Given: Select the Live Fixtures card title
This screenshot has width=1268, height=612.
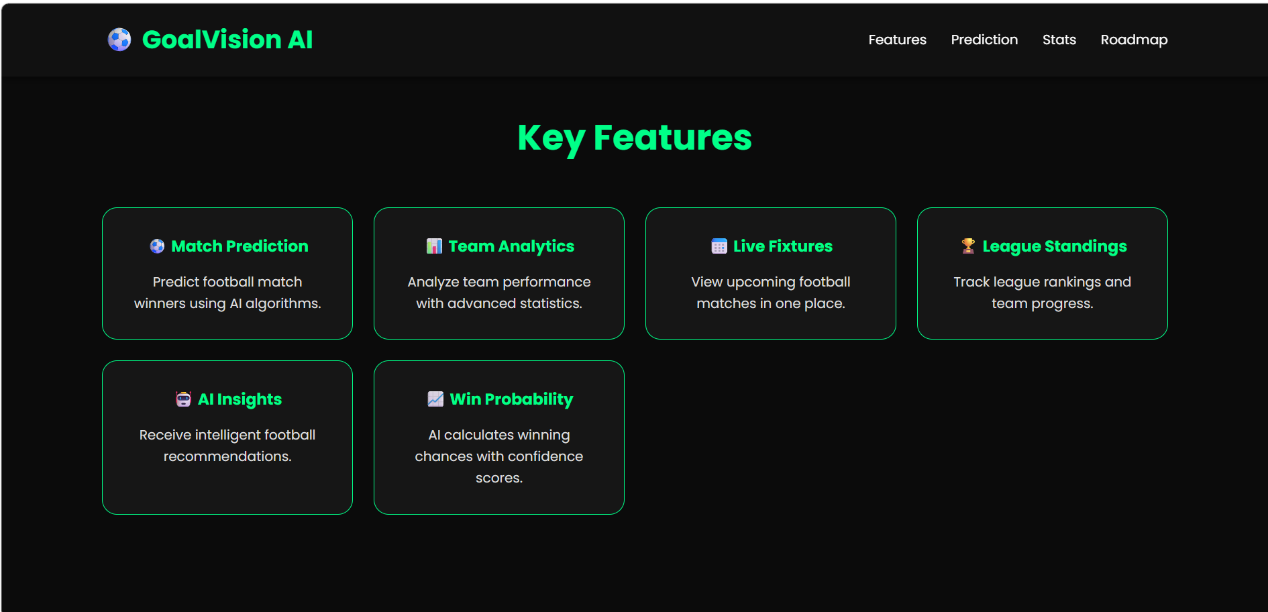Looking at the screenshot, I should 783,246.
